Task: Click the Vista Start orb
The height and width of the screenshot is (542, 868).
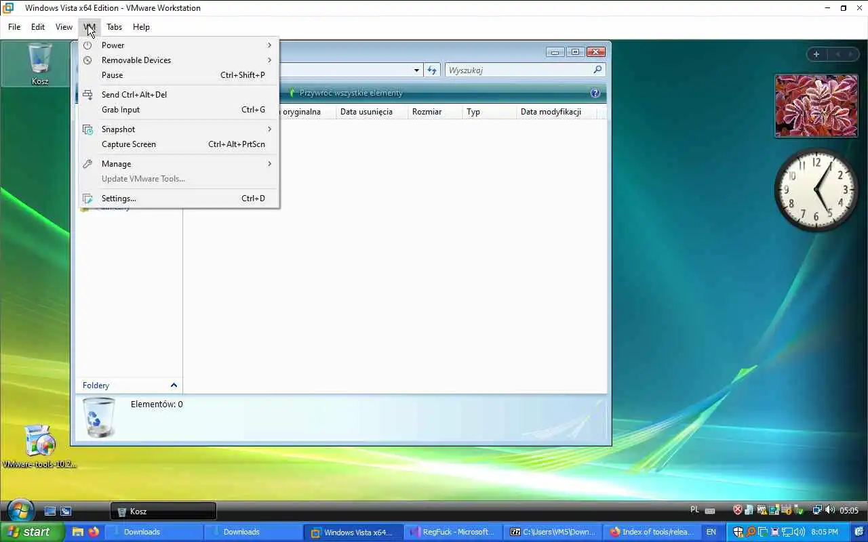Action: point(20,510)
